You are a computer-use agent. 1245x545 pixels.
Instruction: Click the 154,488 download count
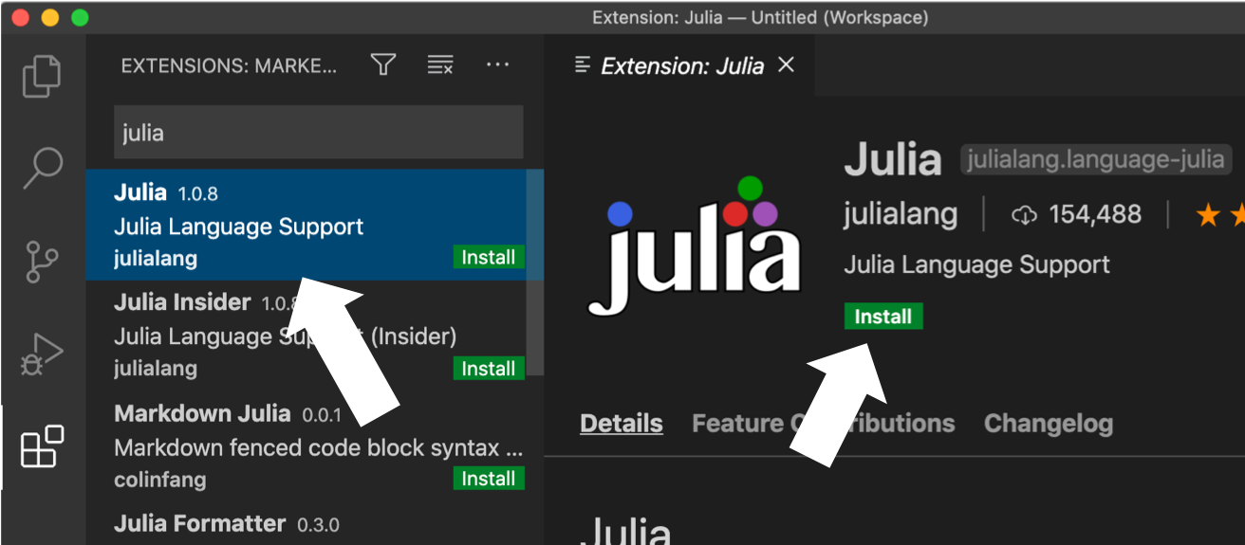click(1077, 214)
